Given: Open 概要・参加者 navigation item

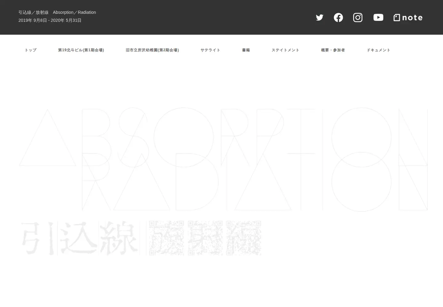Looking at the screenshot, I should [x=333, y=50].
